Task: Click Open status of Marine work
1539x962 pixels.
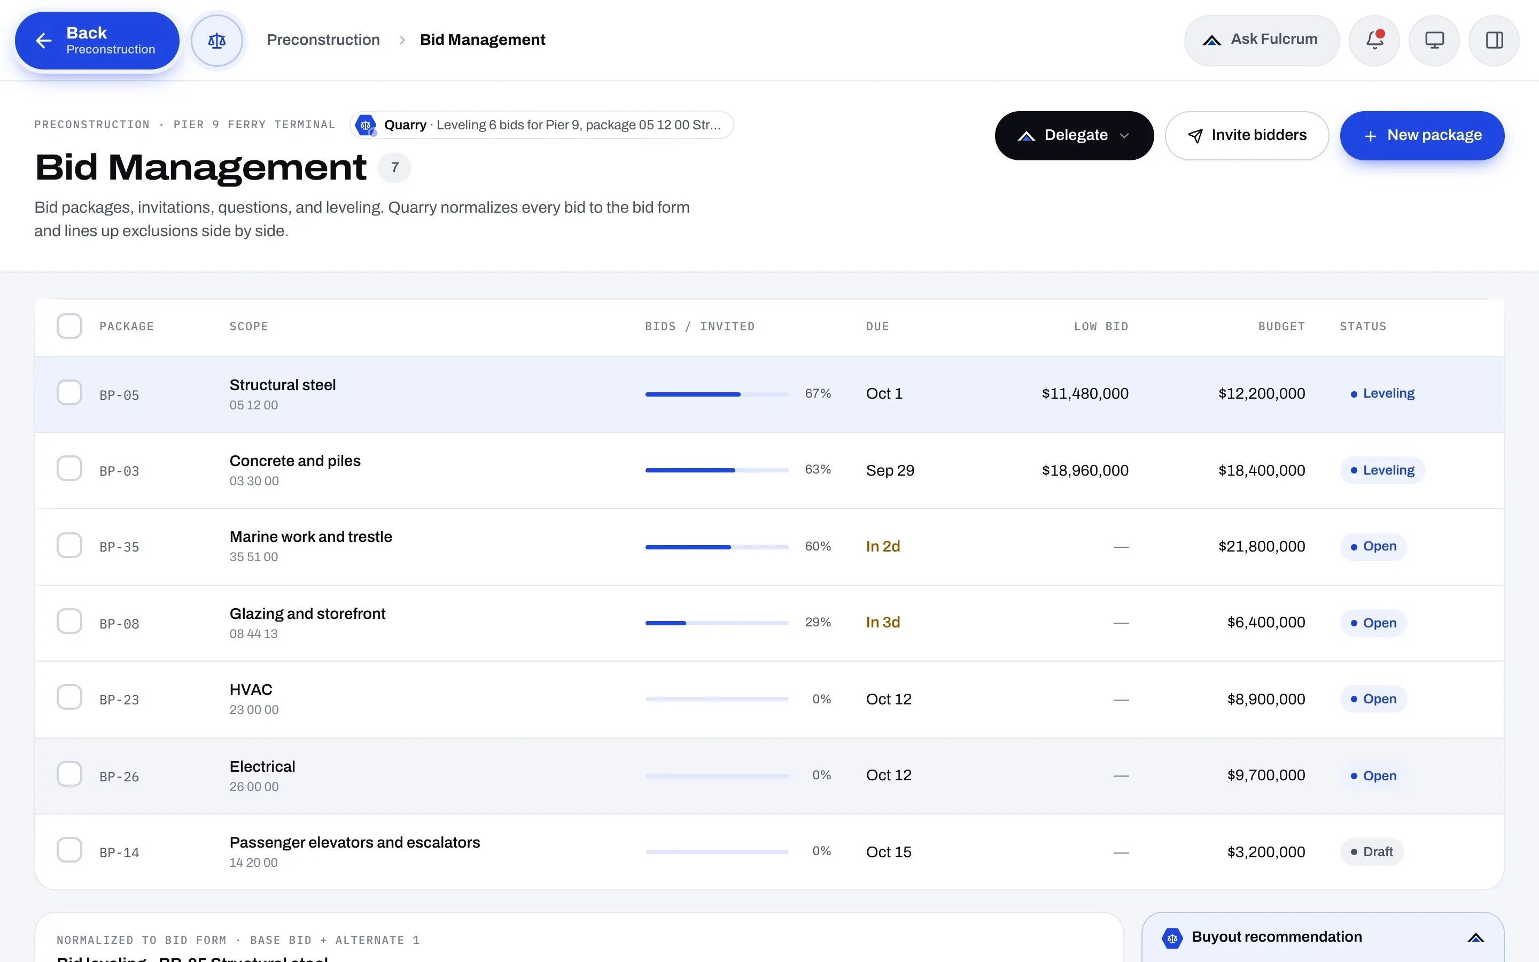Action: (x=1374, y=547)
